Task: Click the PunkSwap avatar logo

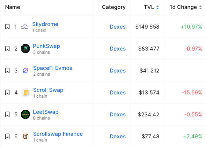Action: (25, 49)
